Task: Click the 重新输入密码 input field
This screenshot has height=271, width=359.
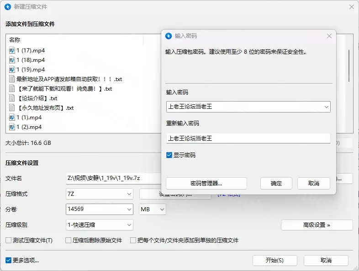Action: coord(248,138)
